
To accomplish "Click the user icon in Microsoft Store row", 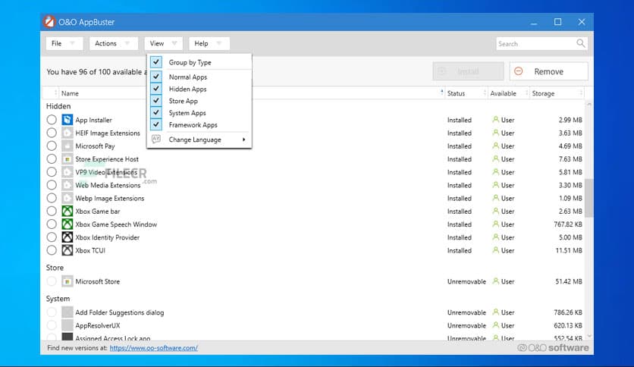I will coord(496,281).
